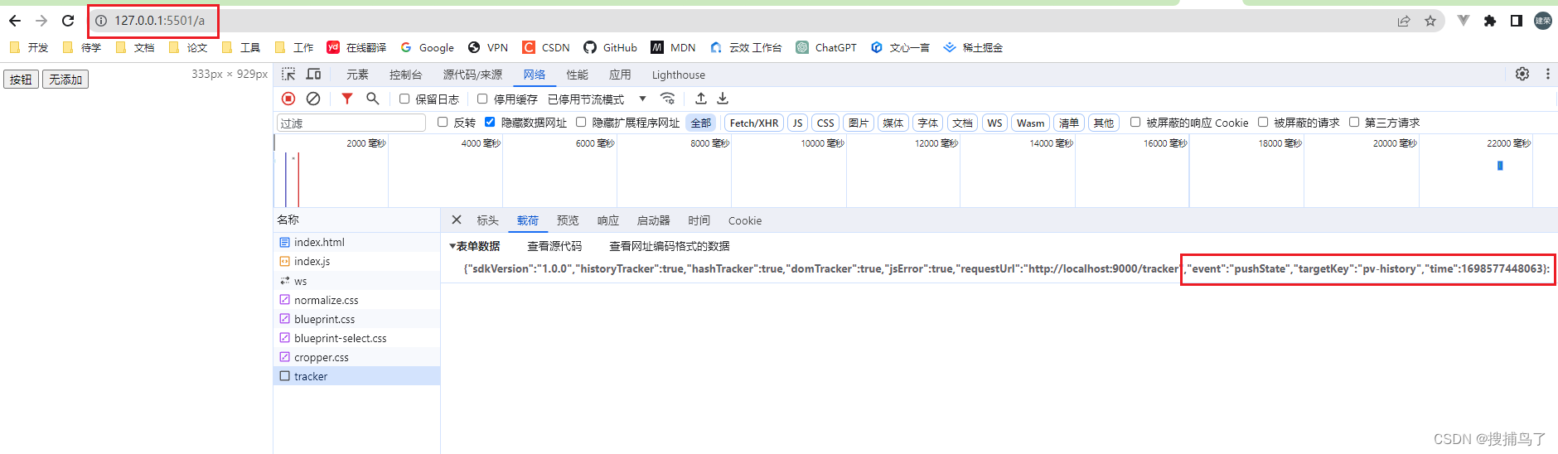1558x454 pixels.
Task: Check the 被屏蔽的请求 checkbox
Action: click(x=1263, y=123)
